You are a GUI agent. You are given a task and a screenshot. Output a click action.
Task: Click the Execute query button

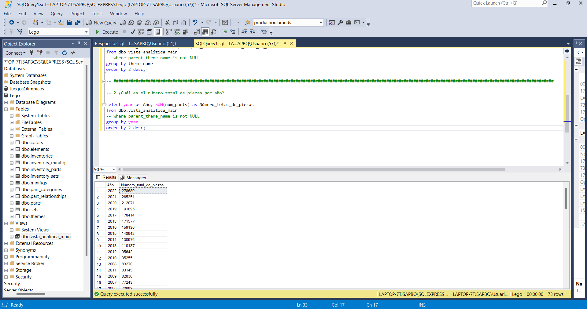click(107, 32)
